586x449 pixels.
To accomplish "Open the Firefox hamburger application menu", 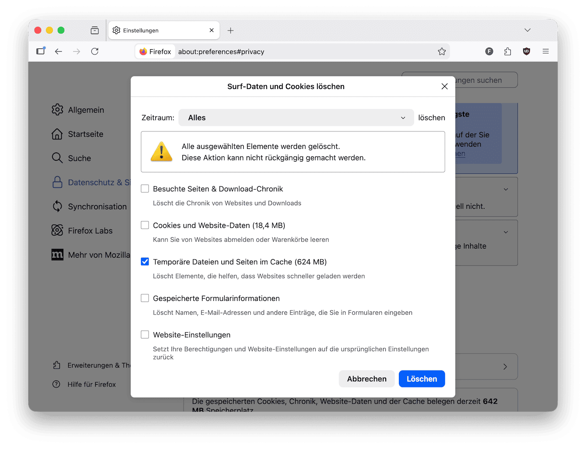I will tap(545, 51).
